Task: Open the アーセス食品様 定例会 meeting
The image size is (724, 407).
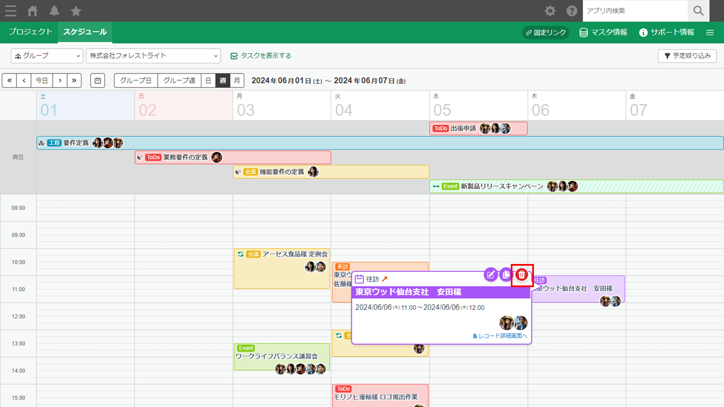Action: [282, 269]
